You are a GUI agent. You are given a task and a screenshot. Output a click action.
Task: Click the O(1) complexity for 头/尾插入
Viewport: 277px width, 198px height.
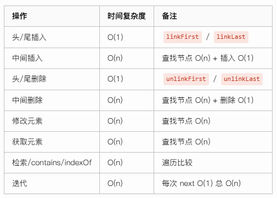(x=115, y=37)
